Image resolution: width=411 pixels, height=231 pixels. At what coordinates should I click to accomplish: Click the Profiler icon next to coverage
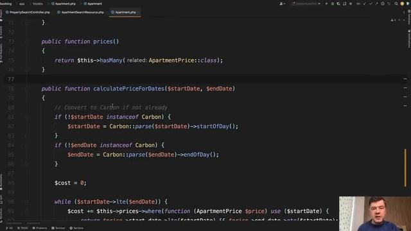[x=344, y=4]
